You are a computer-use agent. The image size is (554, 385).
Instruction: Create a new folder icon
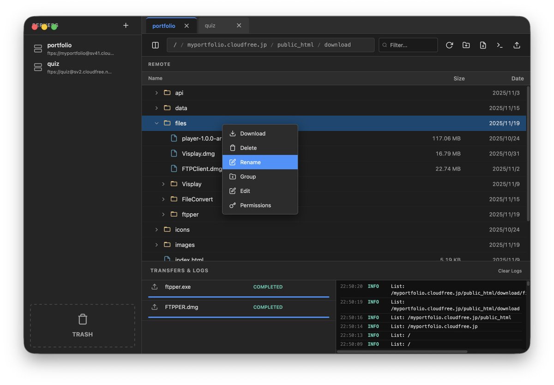point(466,45)
